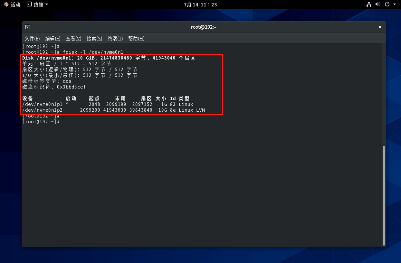Click the root@192:~ title bar text

204,27
